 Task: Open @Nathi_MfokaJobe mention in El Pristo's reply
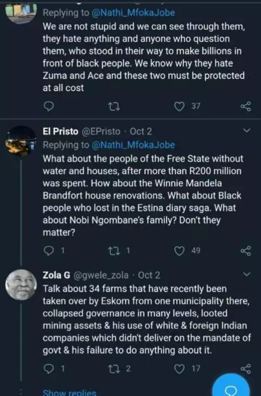tap(133, 145)
